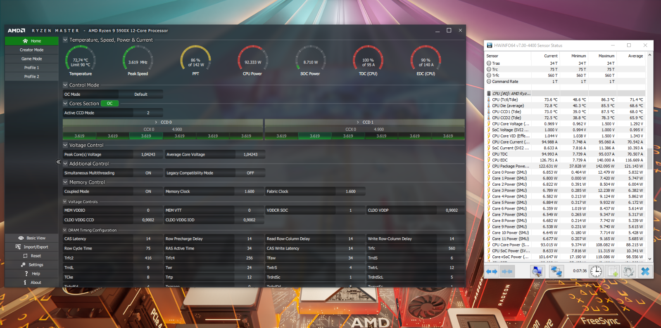Open HWiNFO monitor with magnifier icon
Screen dimensions: 661x328
[537, 271]
